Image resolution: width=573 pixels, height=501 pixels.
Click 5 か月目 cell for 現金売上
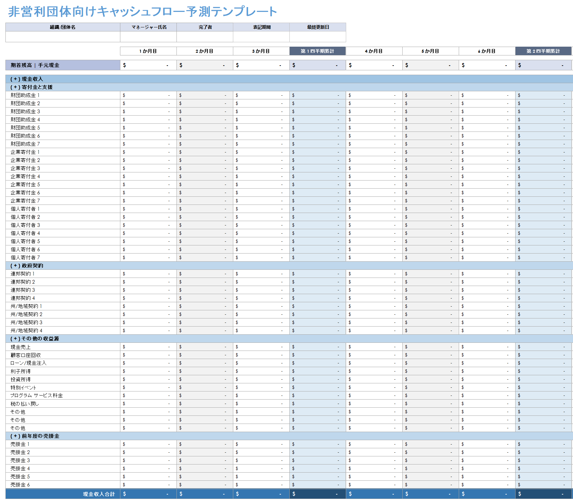coord(431,347)
